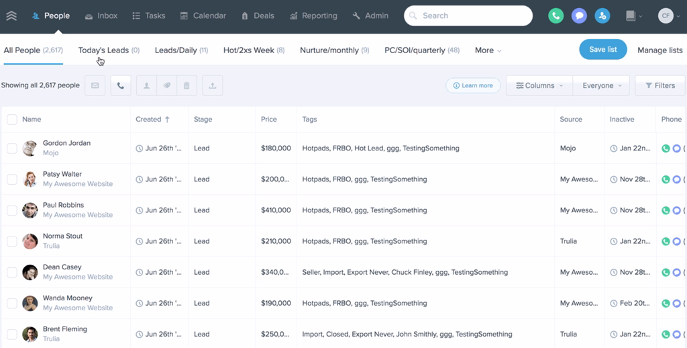This screenshot has width=687, height=348.
Task: Select the checkbox for Norma Stout
Action: [12, 241]
